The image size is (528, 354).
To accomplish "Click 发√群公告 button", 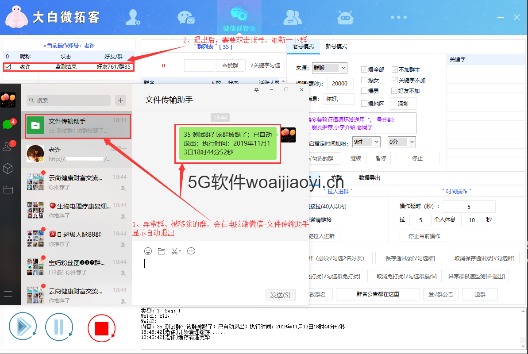I will pyautogui.click(x=441, y=294).
